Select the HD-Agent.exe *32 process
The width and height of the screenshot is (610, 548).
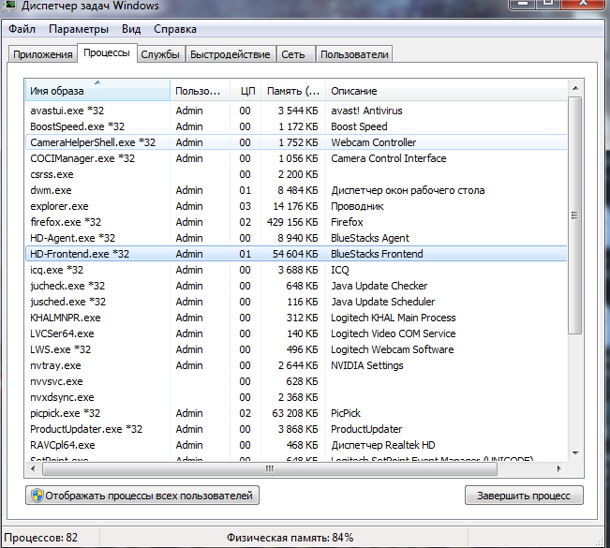[296, 238]
